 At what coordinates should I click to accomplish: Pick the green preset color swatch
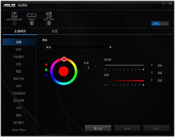coord(46,70)
